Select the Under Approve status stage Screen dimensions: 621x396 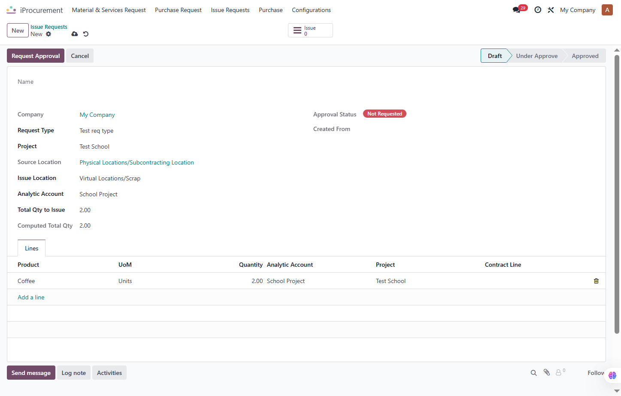pyautogui.click(x=537, y=56)
